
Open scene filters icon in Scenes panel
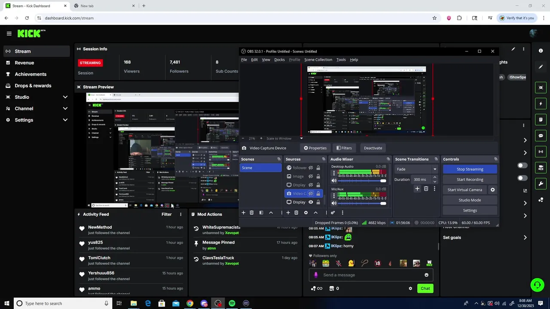click(x=261, y=212)
